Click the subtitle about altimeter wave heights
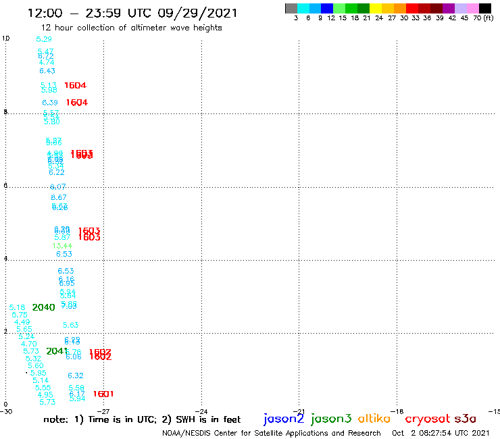This screenshot has height=439, width=500. pos(131,28)
